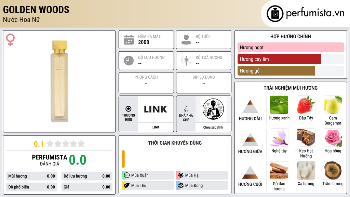
Task: Click the Nước Hoa Nữ subtitle
Action: coord(22,19)
